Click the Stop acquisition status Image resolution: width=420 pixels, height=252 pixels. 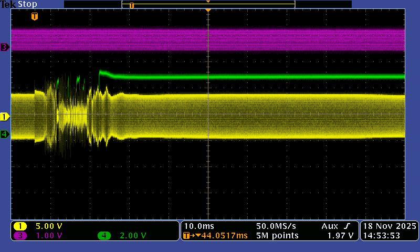click(27, 4)
